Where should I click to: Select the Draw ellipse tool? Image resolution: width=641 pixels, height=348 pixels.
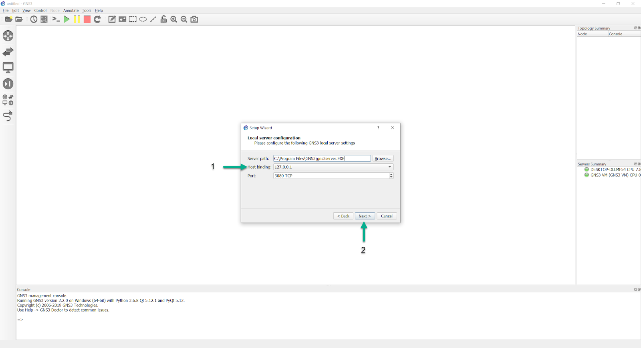coord(143,19)
